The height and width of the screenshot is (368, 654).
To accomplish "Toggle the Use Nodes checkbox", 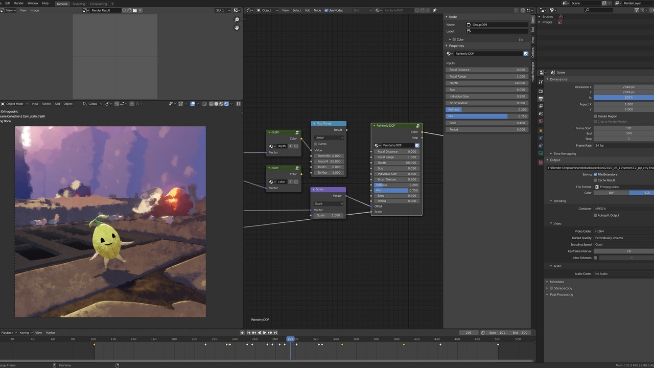I will (x=326, y=10).
